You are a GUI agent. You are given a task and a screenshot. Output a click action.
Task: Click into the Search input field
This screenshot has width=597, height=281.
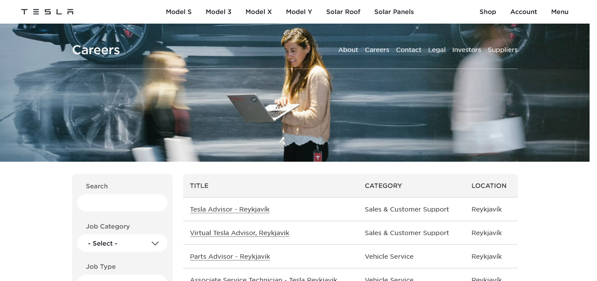pos(122,203)
